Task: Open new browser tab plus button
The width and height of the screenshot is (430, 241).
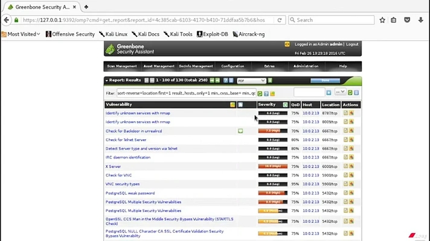Action: click(x=86, y=7)
